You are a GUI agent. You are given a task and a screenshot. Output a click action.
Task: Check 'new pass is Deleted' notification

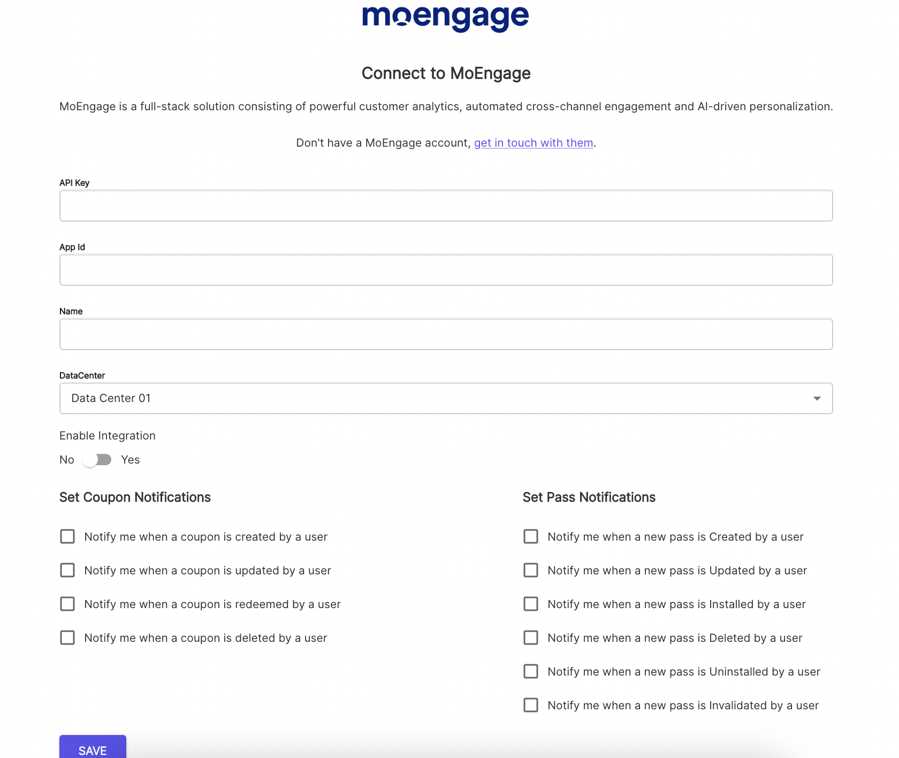tap(531, 638)
